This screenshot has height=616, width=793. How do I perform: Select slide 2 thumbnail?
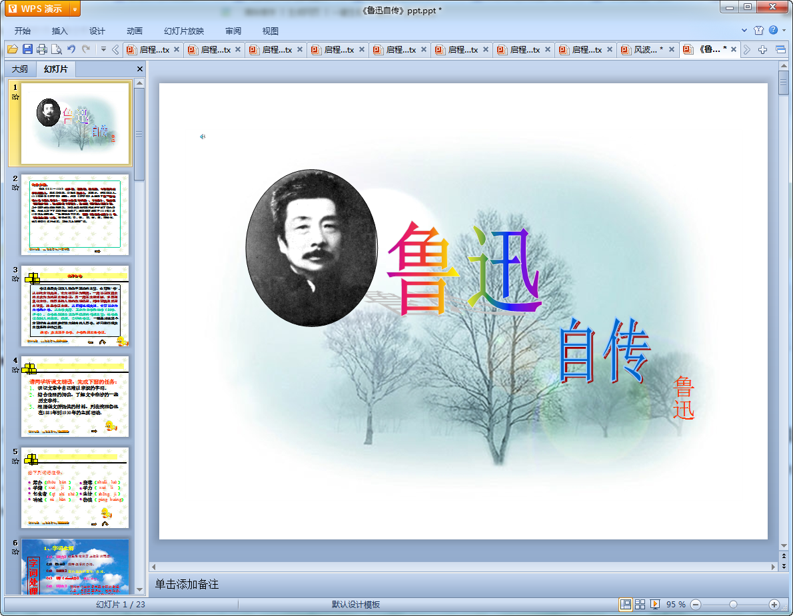point(75,214)
